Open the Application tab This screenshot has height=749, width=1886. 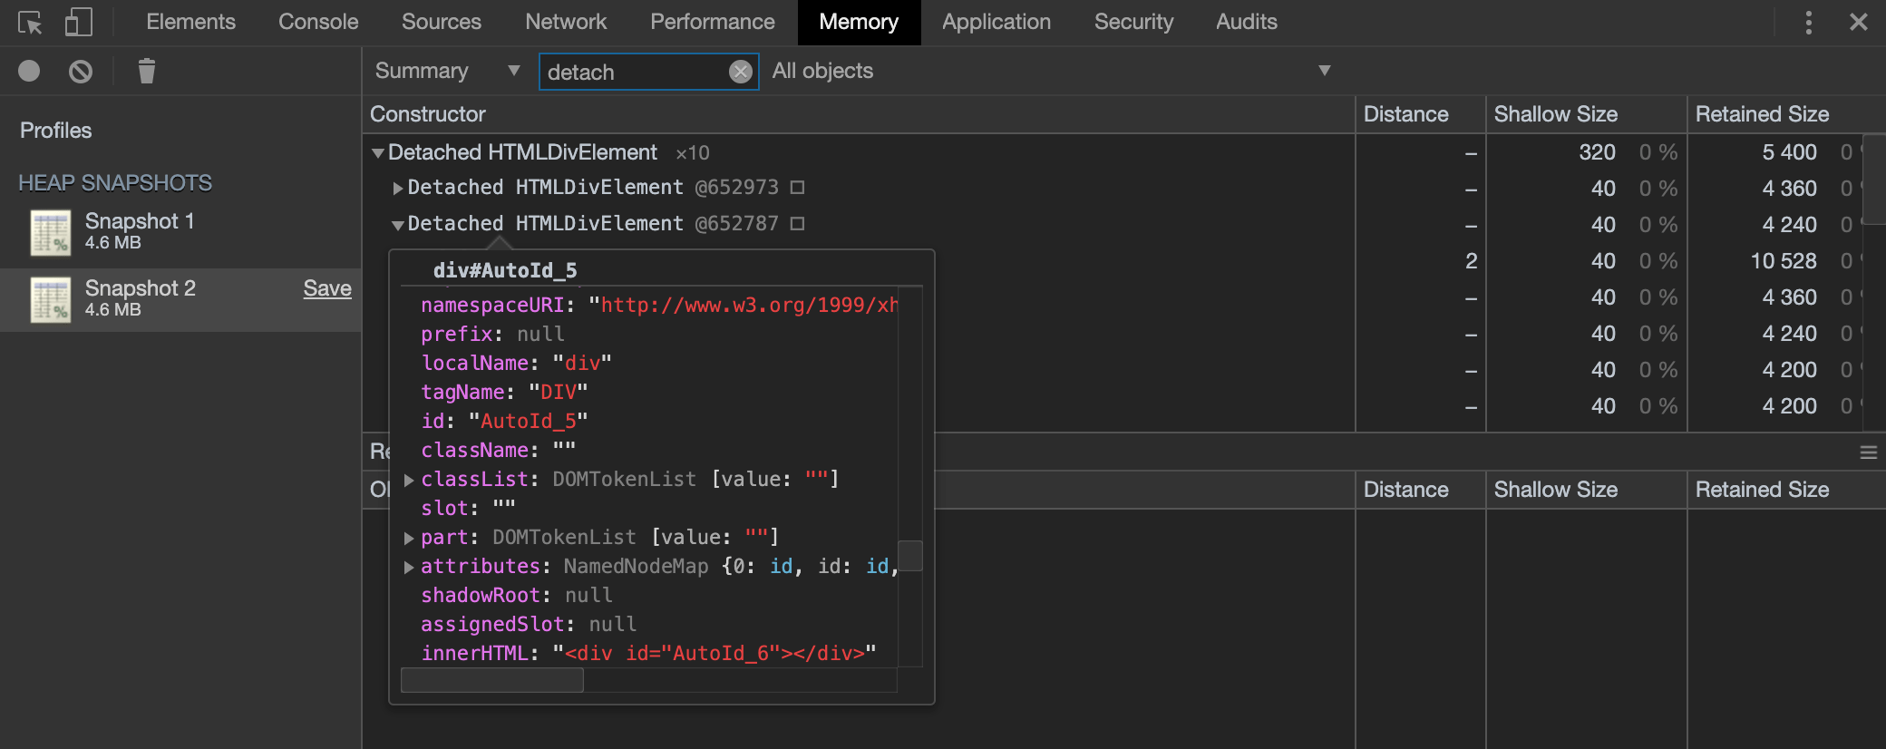[x=996, y=22]
